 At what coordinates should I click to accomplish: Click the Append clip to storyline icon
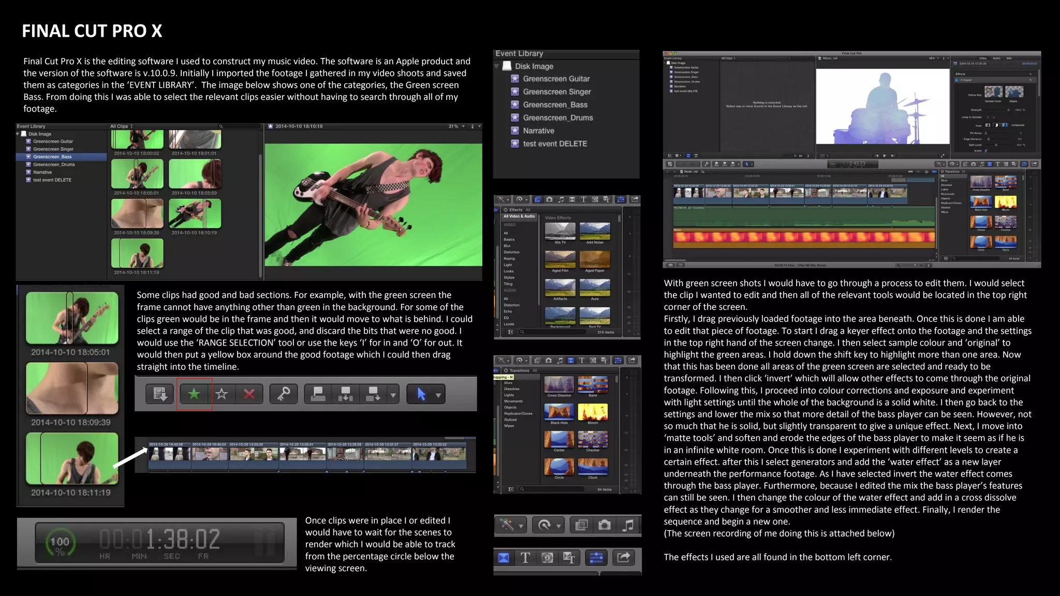pos(373,394)
